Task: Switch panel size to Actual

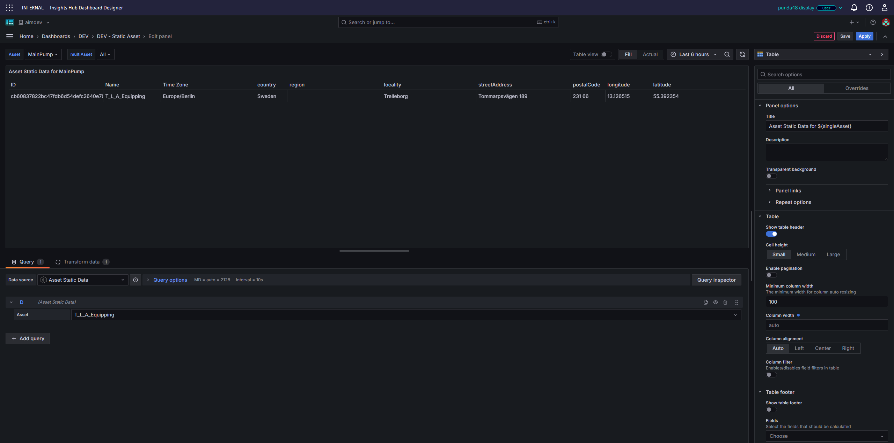Action: 650,54
